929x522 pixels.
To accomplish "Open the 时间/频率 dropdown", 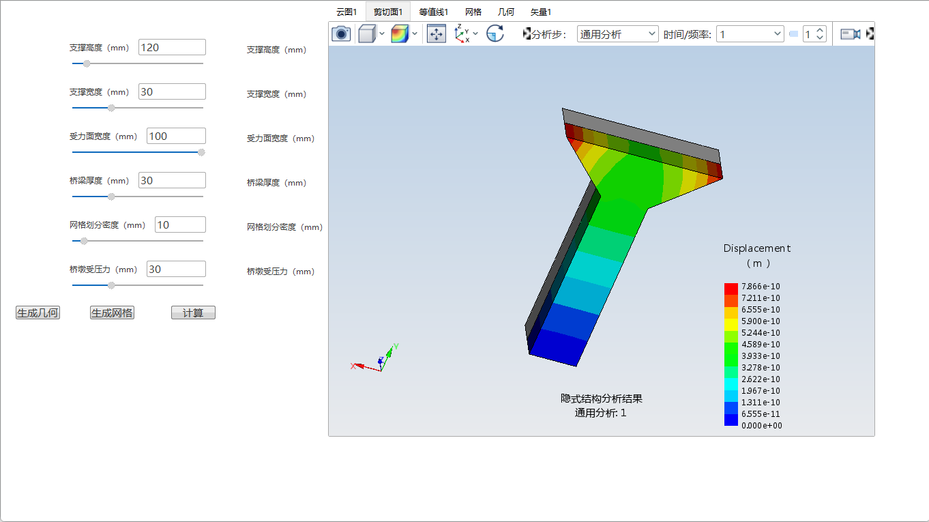I will point(750,34).
